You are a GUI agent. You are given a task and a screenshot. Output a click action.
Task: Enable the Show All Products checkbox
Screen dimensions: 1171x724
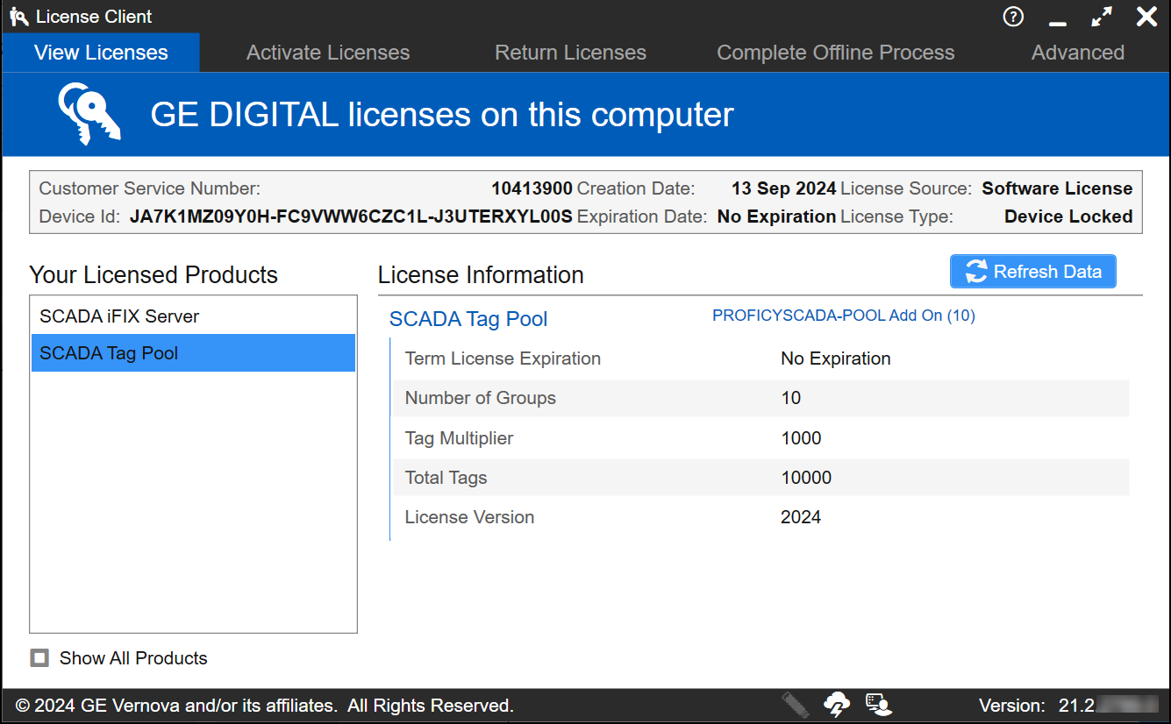tap(39, 658)
